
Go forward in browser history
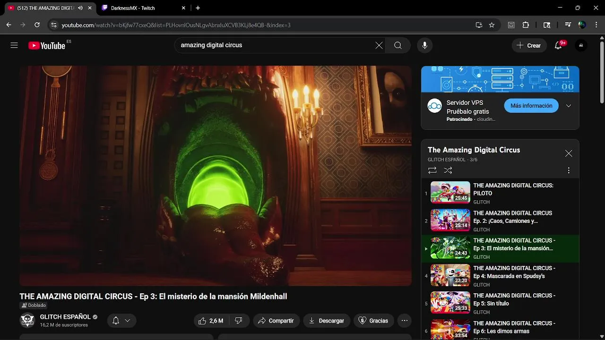pyautogui.click(x=23, y=25)
